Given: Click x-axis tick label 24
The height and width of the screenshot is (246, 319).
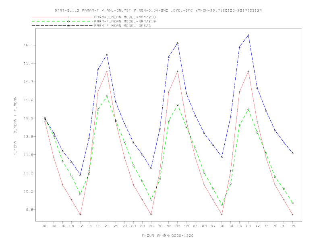Looking at the screenshot, I should point(116,226).
